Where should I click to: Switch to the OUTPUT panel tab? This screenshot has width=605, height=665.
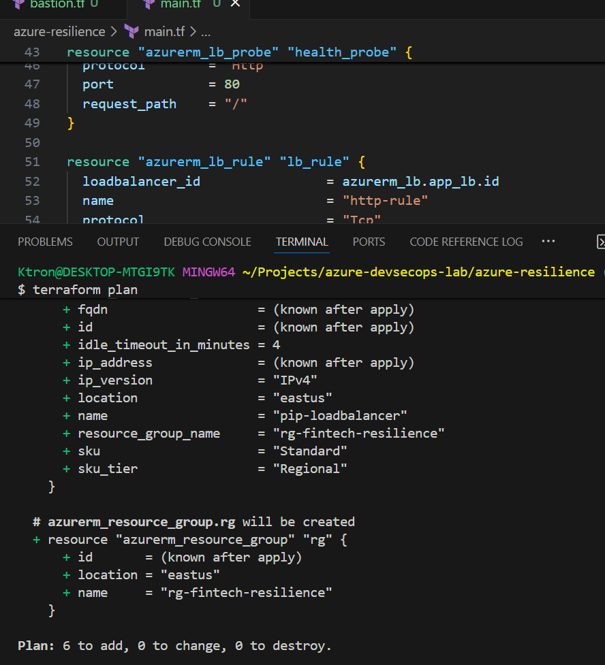click(118, 242)
